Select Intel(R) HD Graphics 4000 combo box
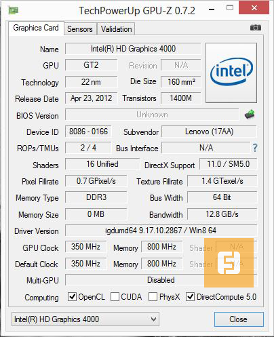 tap(85, 319)
